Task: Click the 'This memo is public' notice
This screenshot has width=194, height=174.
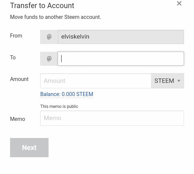Action: tap(59, 106)
